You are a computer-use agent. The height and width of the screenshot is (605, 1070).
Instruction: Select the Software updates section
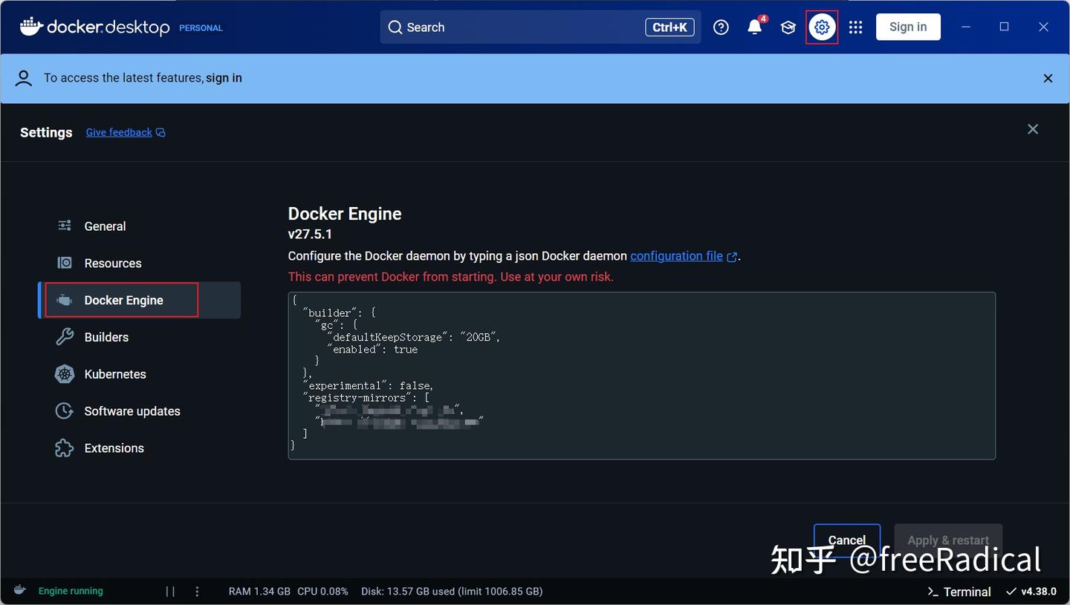click(131, 411)
